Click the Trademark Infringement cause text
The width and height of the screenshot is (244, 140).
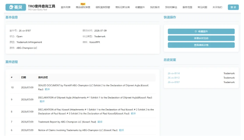29,42
